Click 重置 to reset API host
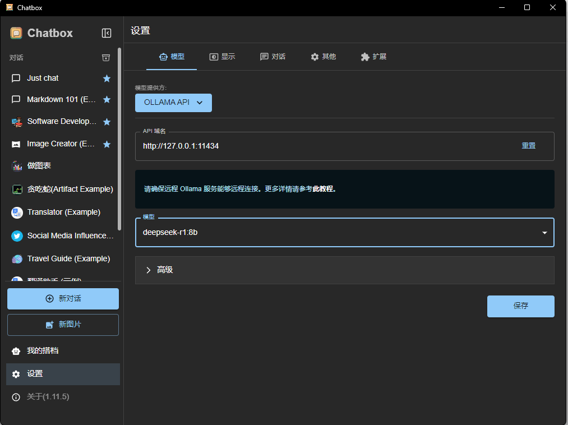The image size is (568, 425). pos(529,146)
